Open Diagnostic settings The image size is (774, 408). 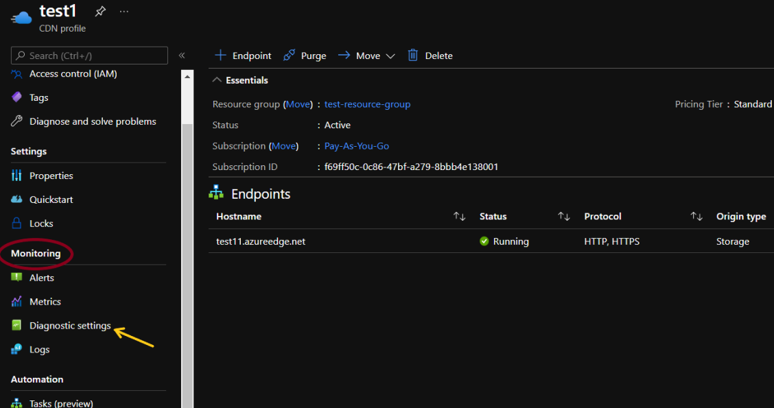(x=69, y=326)
